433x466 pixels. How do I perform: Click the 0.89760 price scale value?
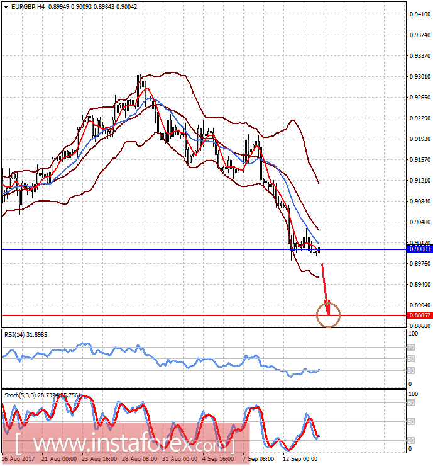pyautogui.click(x=420, y=264)
